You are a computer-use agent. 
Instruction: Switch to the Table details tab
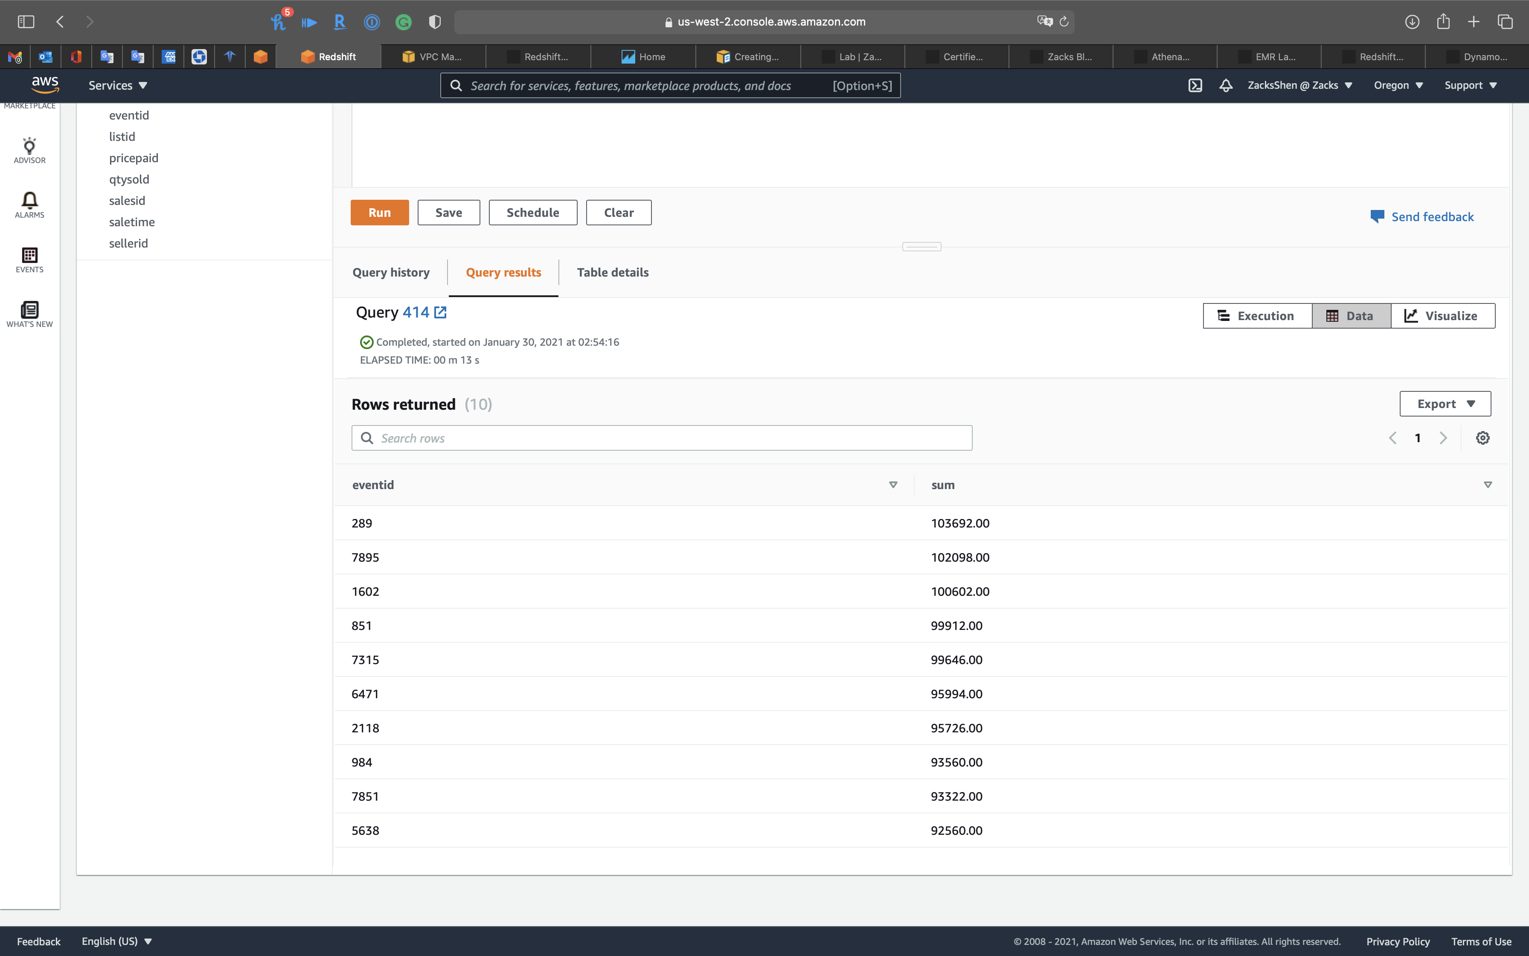point(612,273)
